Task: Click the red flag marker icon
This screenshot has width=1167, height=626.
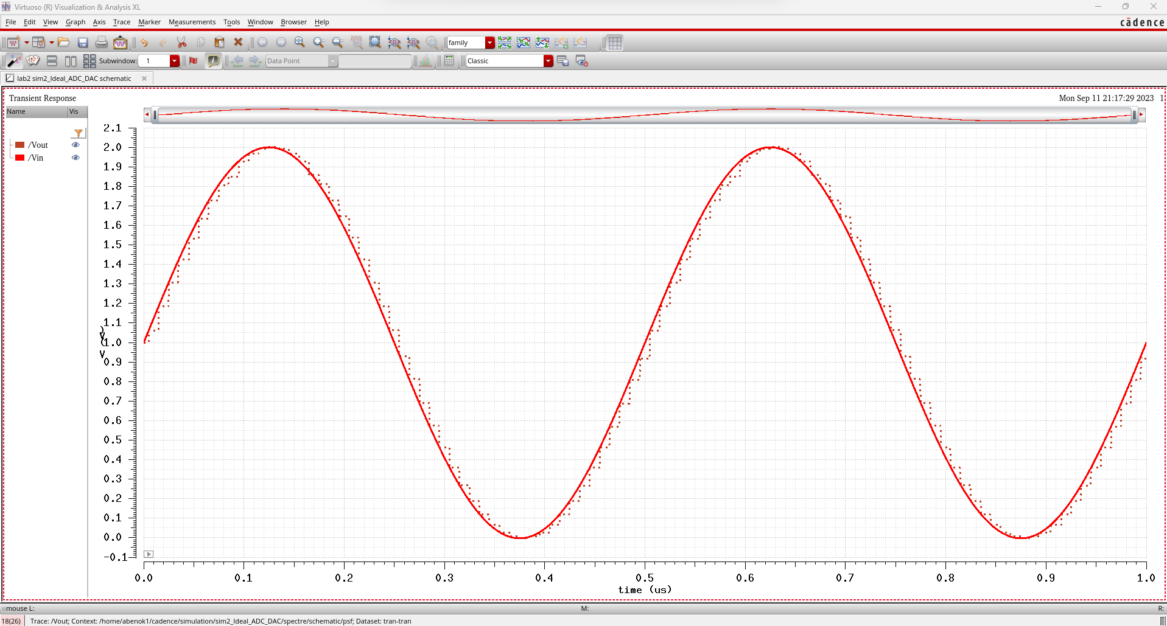Action: point(194,61)
